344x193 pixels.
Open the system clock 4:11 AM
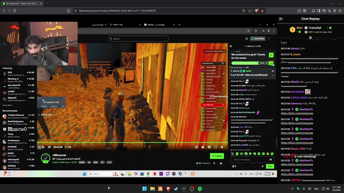click(x=336, y=189)
